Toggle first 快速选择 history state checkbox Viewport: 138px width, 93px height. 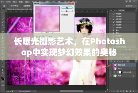(x=110, y=14)
